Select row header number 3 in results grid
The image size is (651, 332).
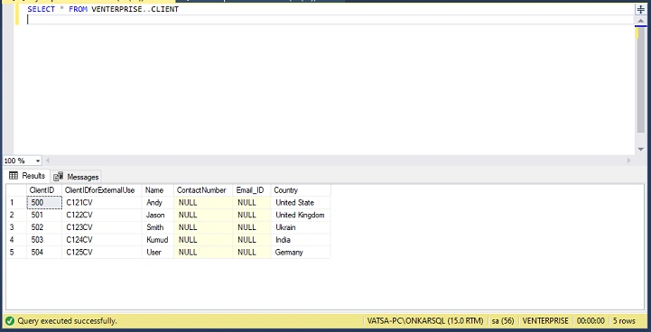(16, 227)
